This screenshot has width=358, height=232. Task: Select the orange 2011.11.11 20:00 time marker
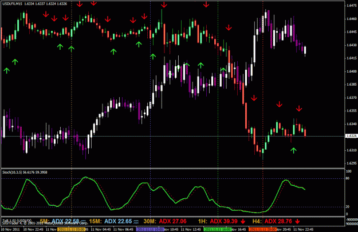[x=263, y=229]
